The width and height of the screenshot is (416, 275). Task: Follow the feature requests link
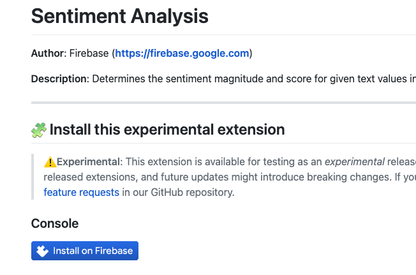click(82, 192)
